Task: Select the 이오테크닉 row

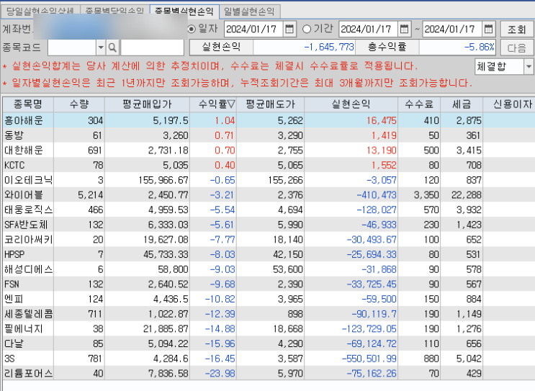Action: pyautogui.click(x=269, y=180)
